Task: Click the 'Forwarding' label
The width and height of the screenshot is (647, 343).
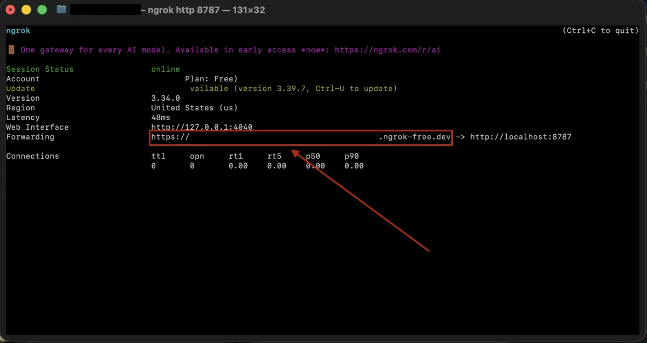Action: click(x=30, y=137)
